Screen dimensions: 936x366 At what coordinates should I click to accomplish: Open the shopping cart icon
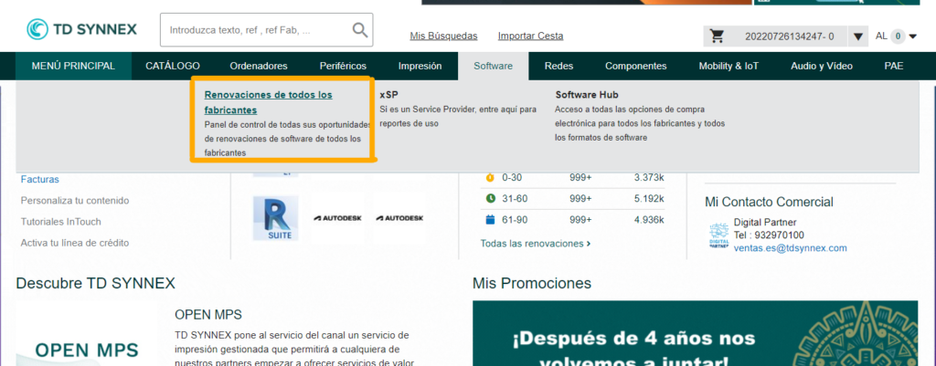717,37
